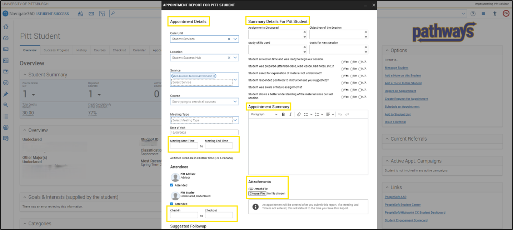The width and height of the screenshot is (513, 230).
Task: Click the Italic formatting icon
Action: point(290,114)
